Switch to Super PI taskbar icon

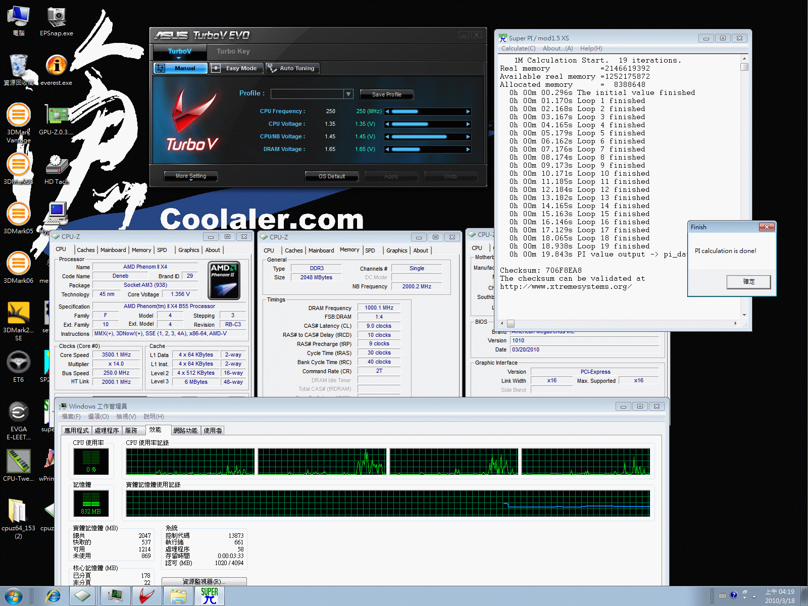209,596
